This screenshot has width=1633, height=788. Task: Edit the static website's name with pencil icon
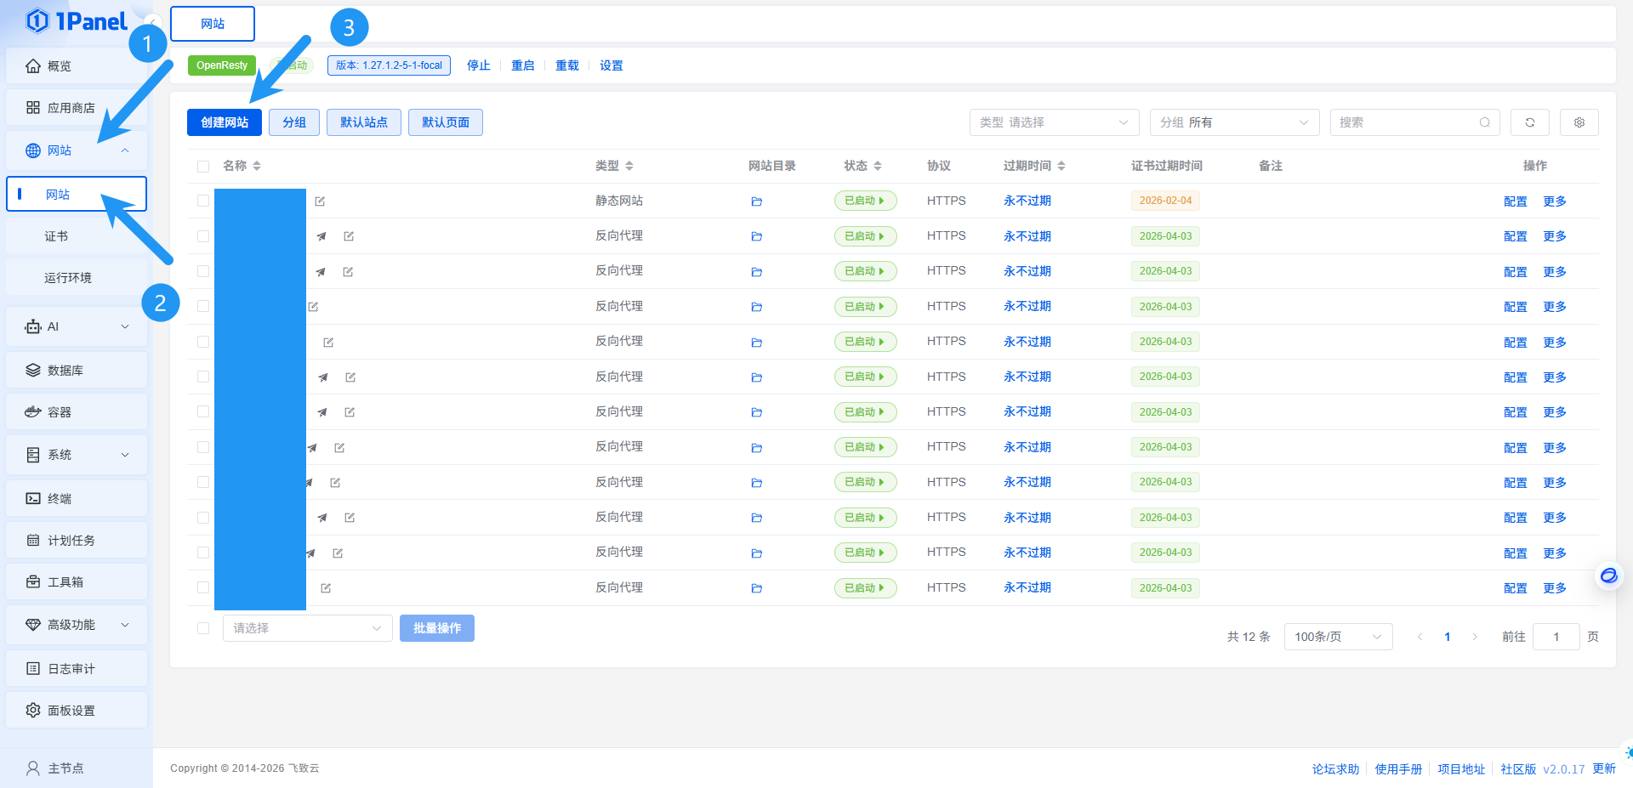click(x=320, y=201)
